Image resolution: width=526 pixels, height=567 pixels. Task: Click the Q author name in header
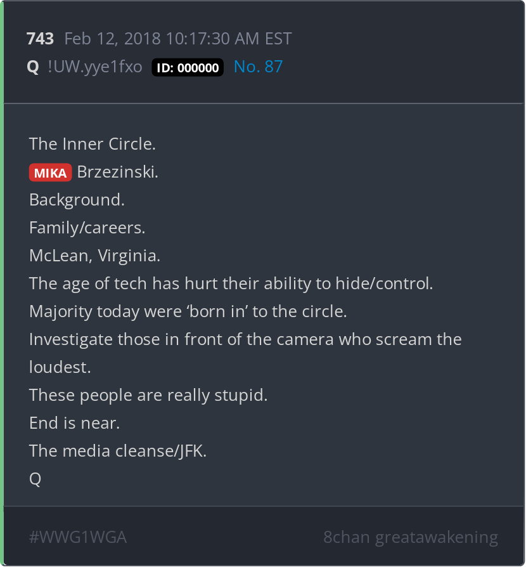click(33, 67)
